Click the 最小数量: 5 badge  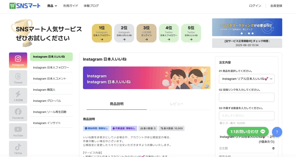pos(148,129)
